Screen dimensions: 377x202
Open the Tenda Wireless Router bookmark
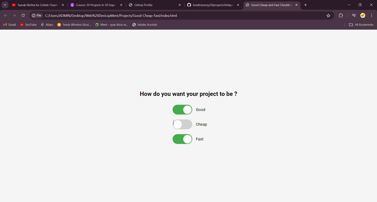(74, 24)
